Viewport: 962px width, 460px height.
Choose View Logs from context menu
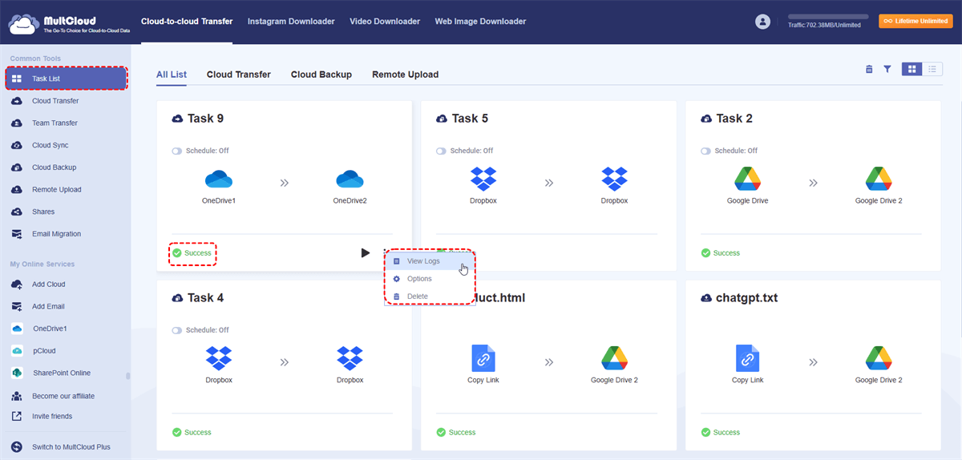[429, 261]
